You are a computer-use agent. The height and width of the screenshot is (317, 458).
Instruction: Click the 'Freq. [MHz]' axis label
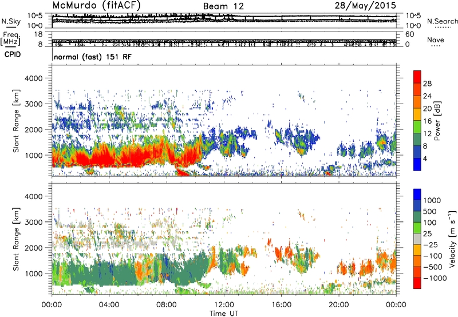tap(10, 38)
